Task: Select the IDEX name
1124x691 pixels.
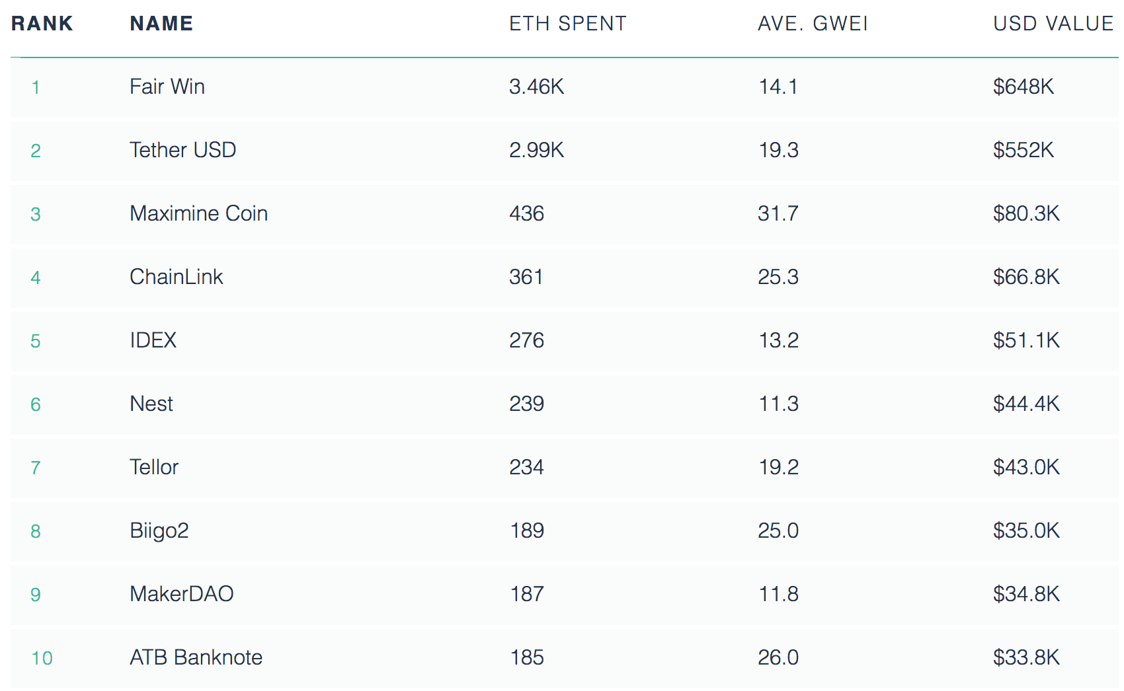Action: tap(153, 340)
